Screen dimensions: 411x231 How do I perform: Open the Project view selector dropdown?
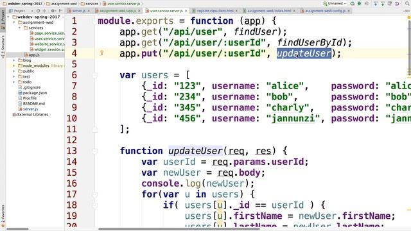(x=21, y=11)
